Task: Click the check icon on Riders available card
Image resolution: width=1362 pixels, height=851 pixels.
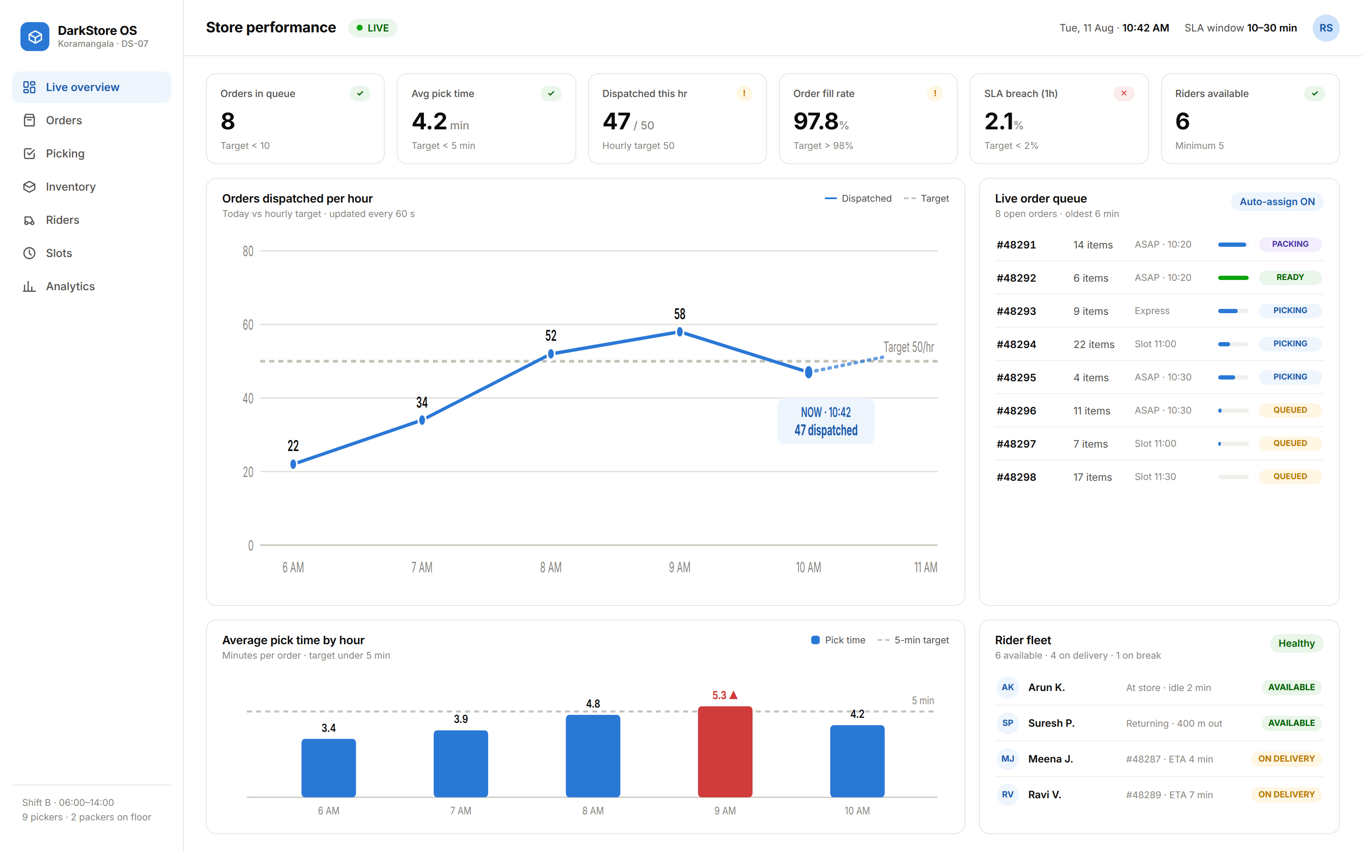Action: 1315,94
